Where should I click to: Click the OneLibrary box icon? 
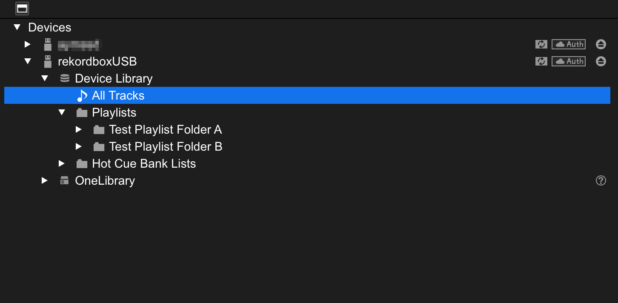tap(65, 181)
